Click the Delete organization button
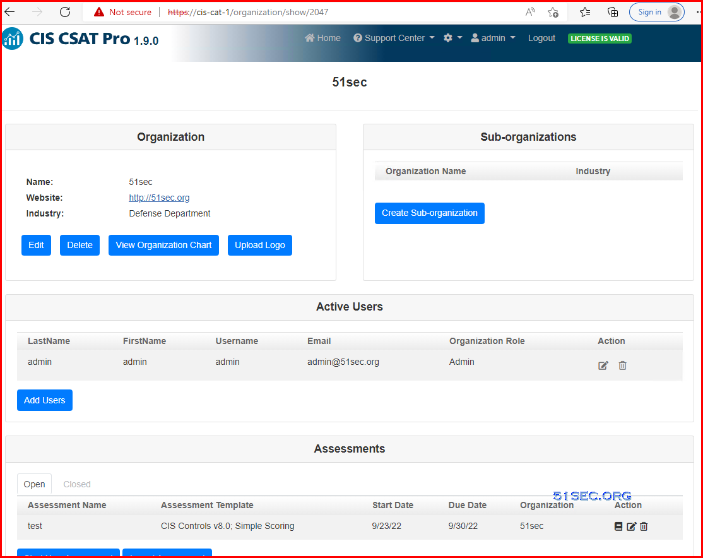 pyautogui.click(x=80, y=245)
